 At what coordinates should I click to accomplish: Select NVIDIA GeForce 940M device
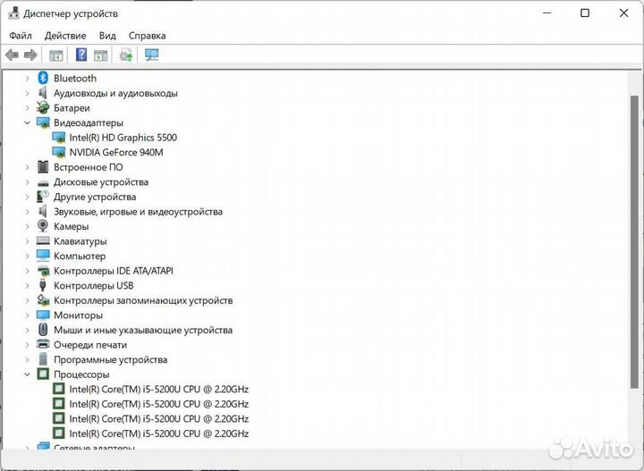(115, 153)
